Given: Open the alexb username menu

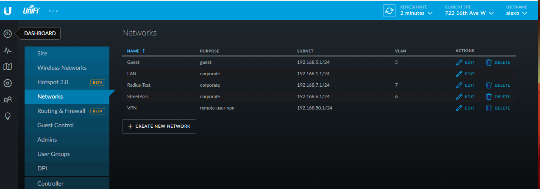Looking at the screenshot, I should 516,13.
